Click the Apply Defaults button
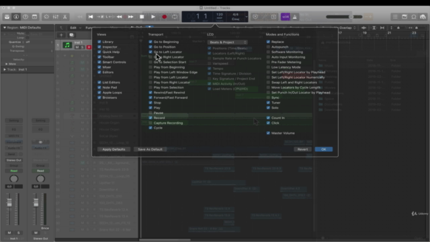This screenshot has height=242, width=430. point(114,149)
